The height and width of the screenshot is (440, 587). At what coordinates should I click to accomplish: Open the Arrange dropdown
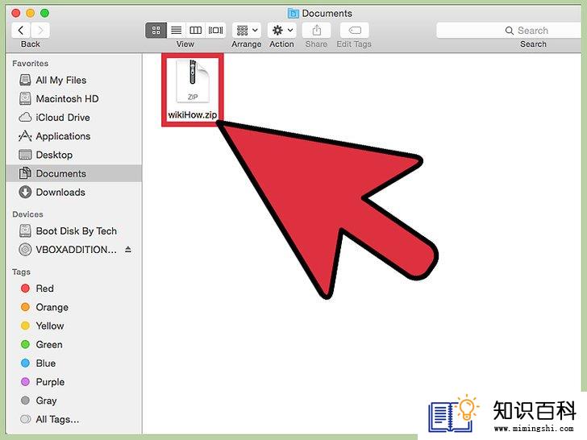tap(247, 31)
